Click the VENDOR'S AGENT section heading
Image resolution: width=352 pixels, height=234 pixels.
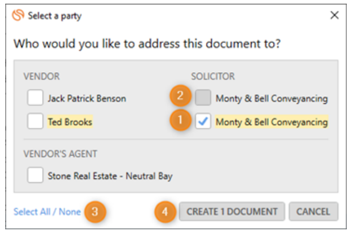pyautogui.click(x=60, y=154)
